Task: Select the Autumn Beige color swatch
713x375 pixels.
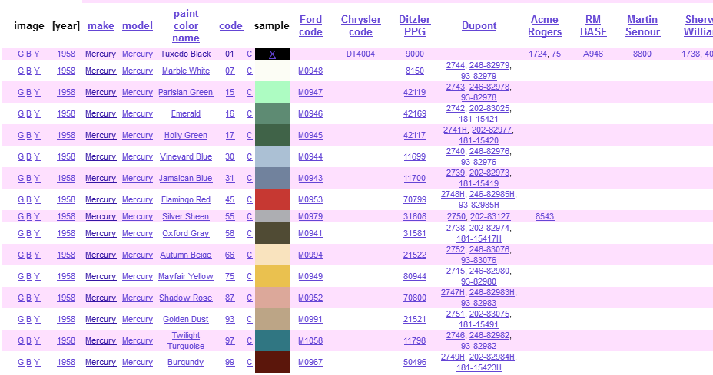Action: (273, 255)
